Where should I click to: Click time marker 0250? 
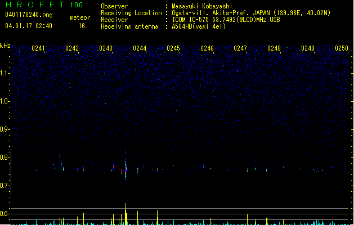342,48
